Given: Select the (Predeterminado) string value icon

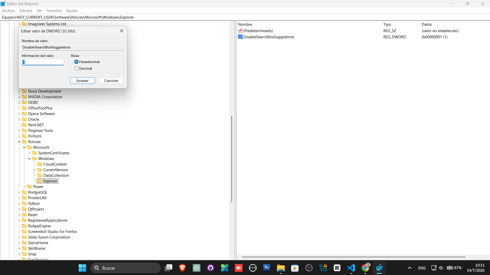Looking at the screenshot, I should click(240, 31).
